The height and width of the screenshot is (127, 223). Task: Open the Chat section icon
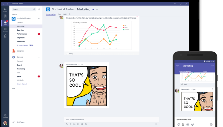(5, 16)
